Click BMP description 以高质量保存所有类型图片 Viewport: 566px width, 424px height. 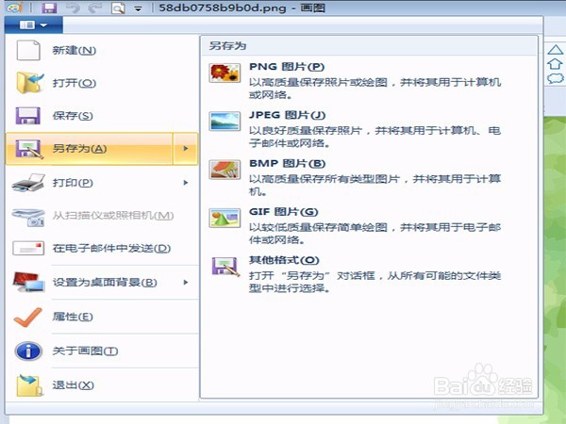(x=325, y=179)
